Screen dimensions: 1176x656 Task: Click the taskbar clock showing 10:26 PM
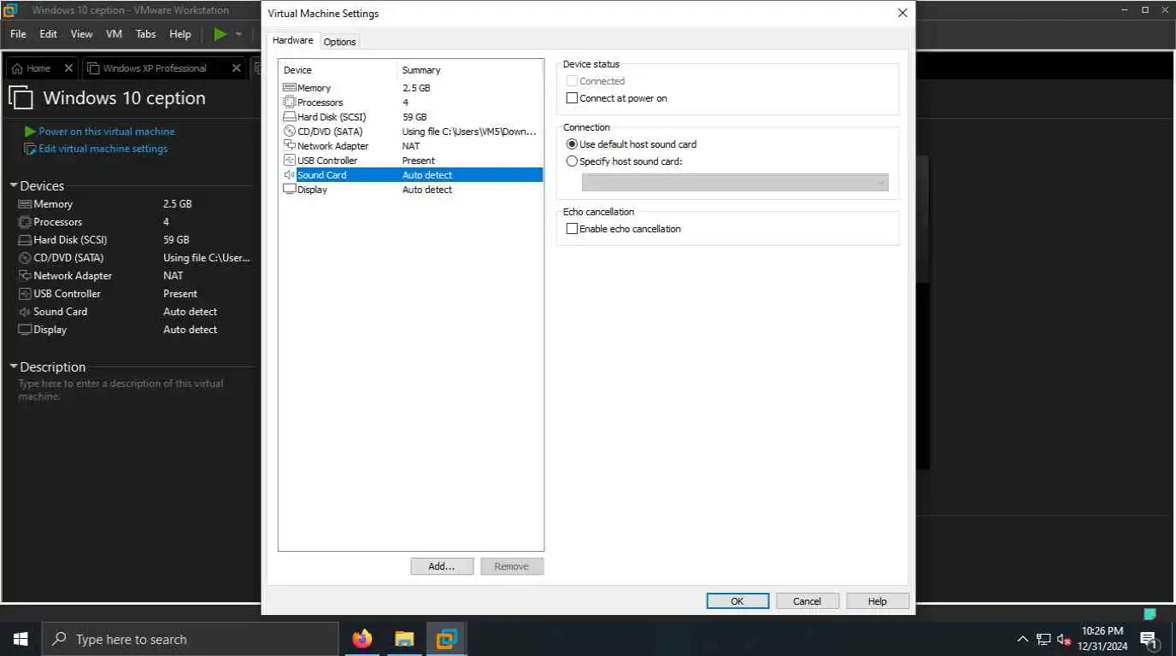(1102, 639)
